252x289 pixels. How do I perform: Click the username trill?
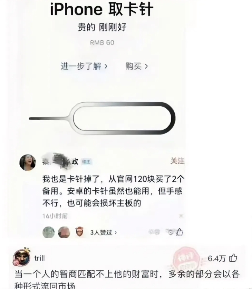(x=39, y=258)
